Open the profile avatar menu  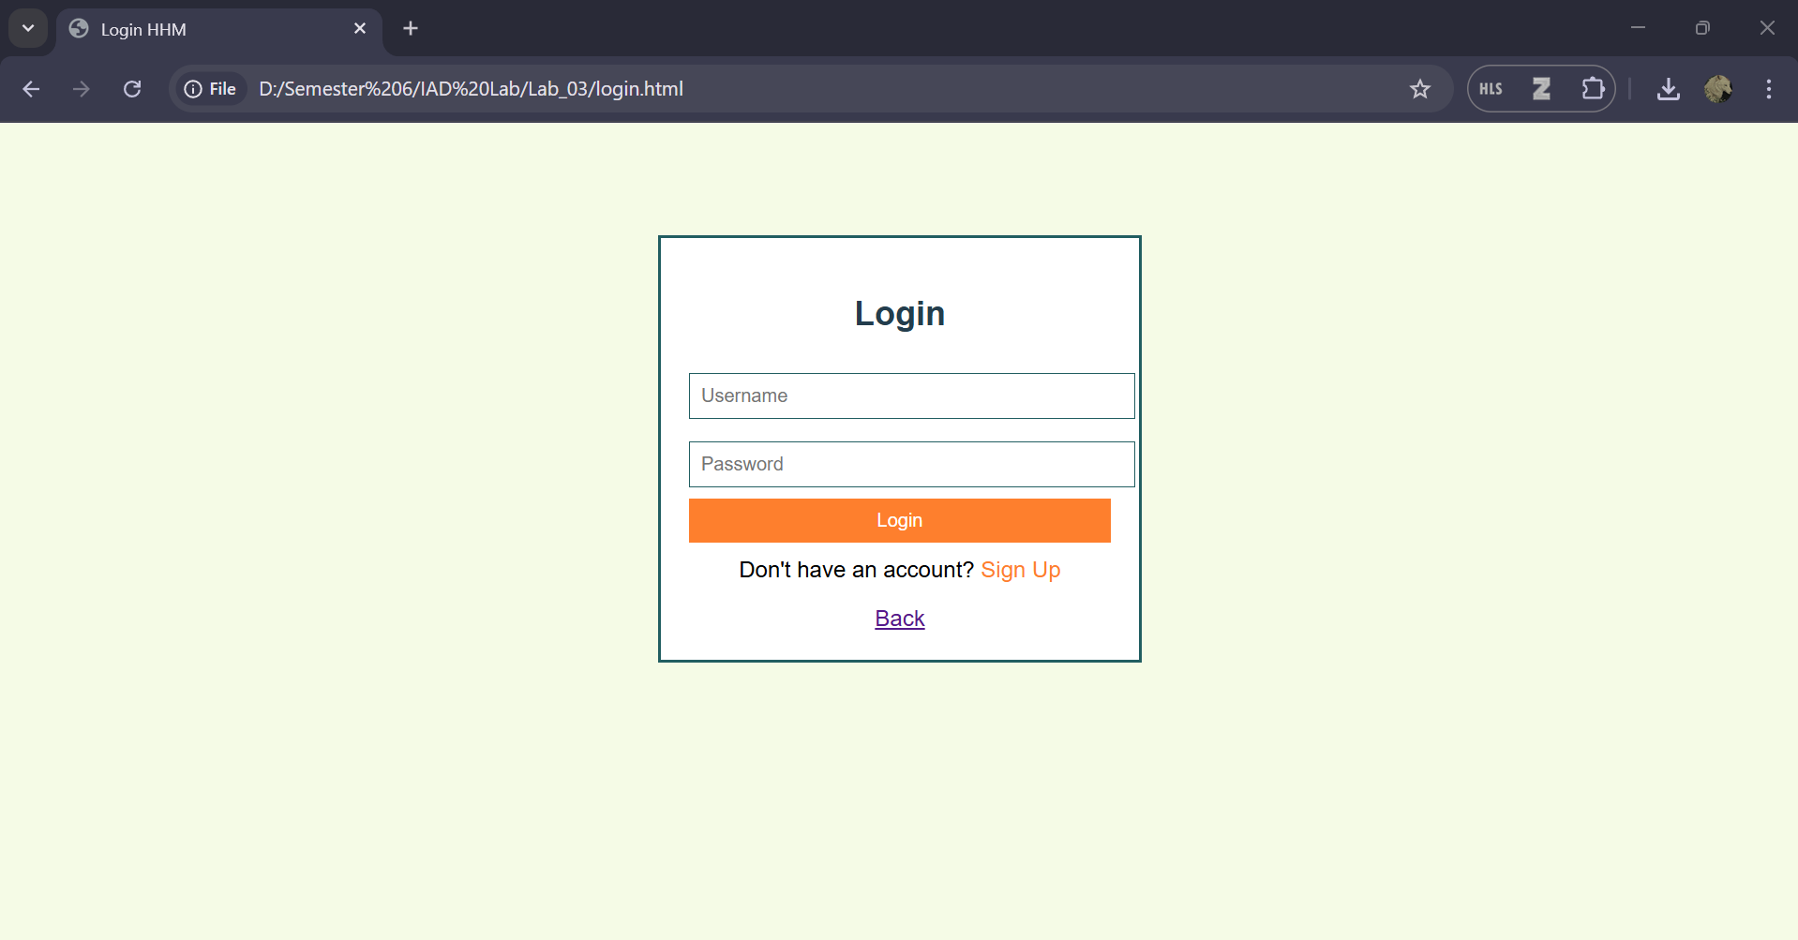(1717, 89)
